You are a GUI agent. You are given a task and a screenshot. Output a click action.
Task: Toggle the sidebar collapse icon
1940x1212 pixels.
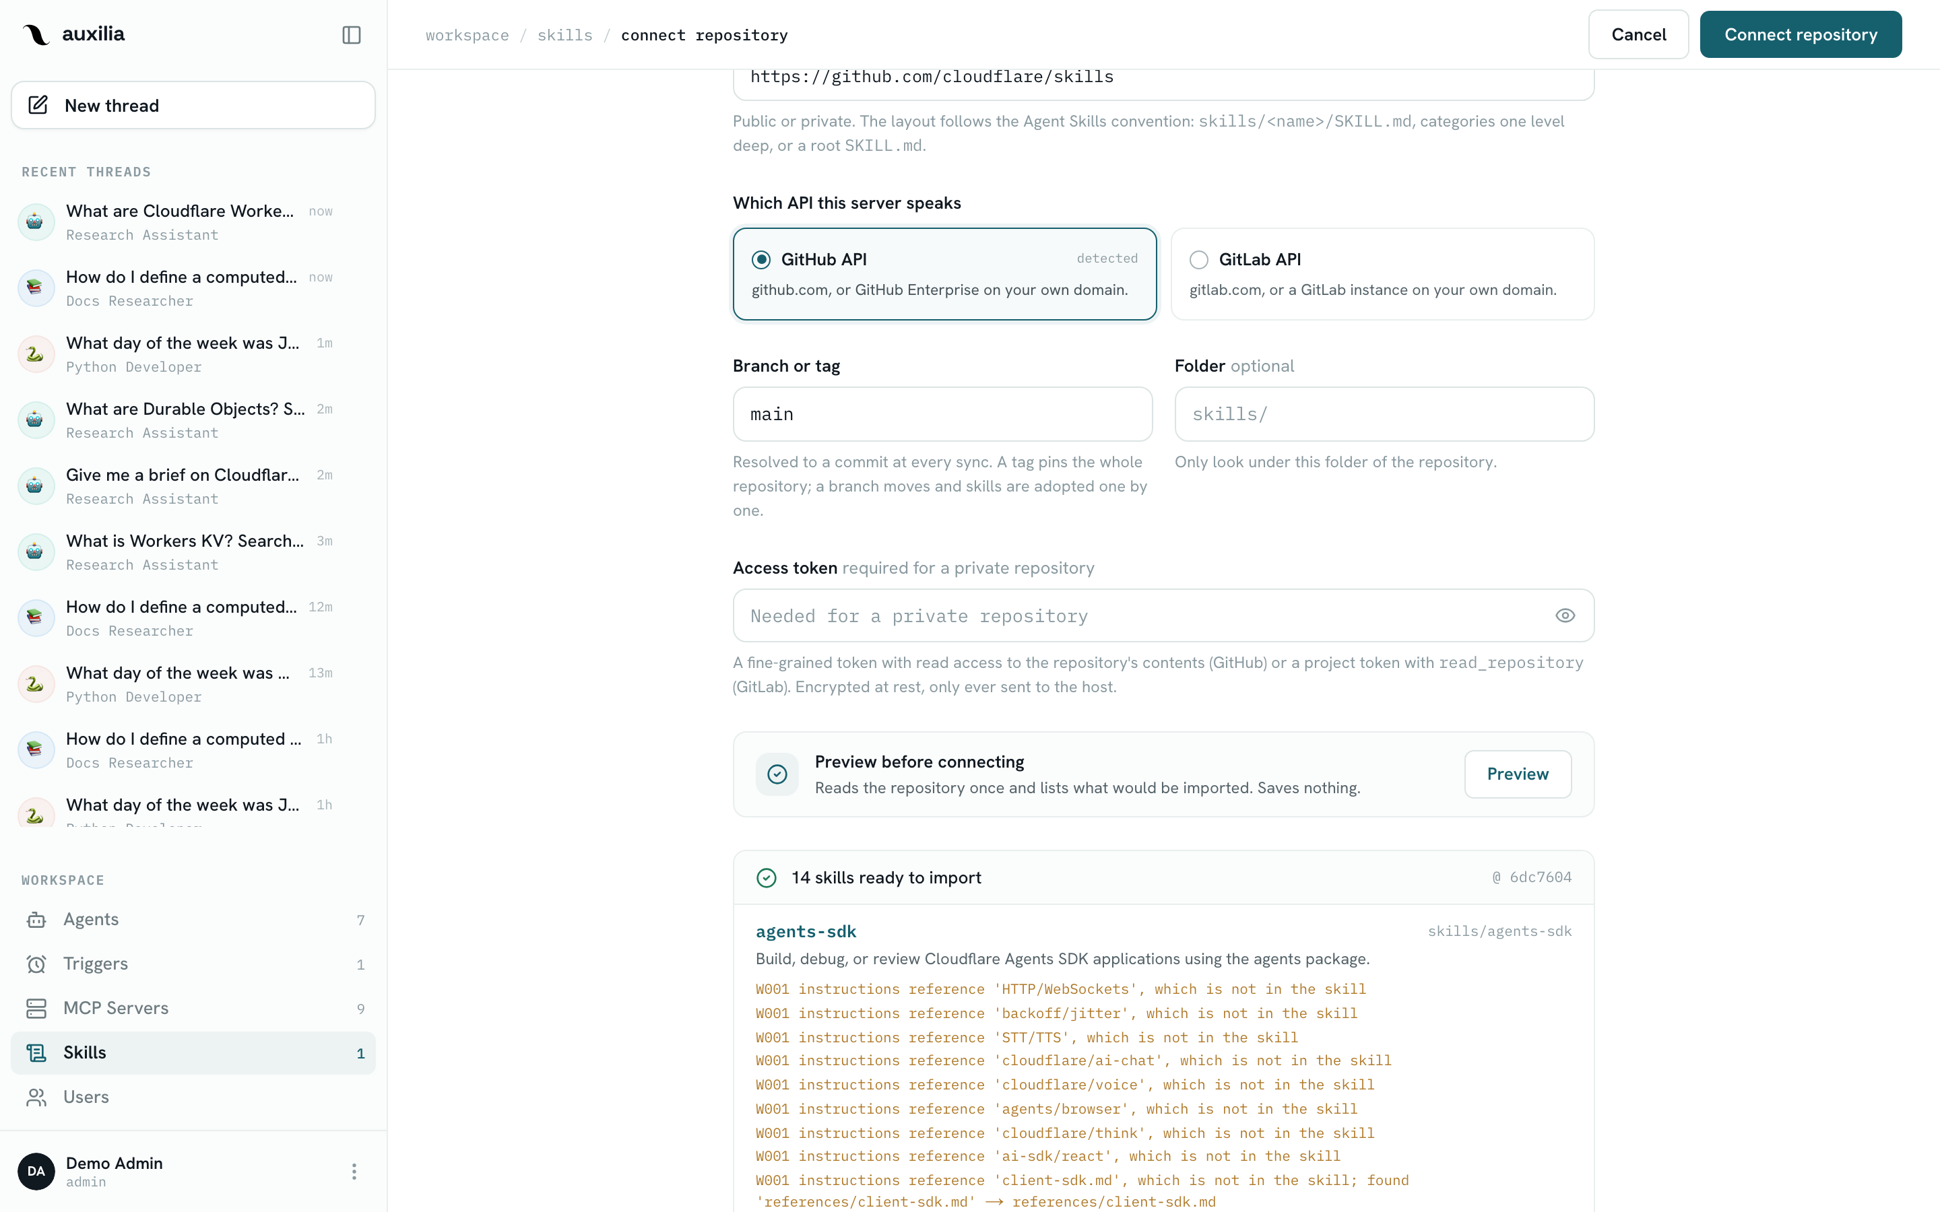(x=351, y=34)
